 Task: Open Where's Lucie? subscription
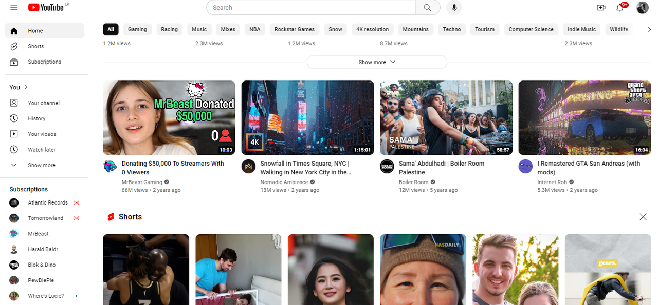(x=45, y=296)
